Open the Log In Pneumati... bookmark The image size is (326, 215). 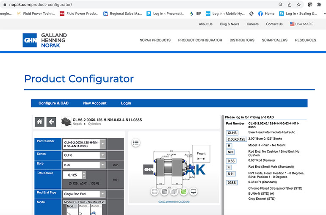[x=166, y=14]
